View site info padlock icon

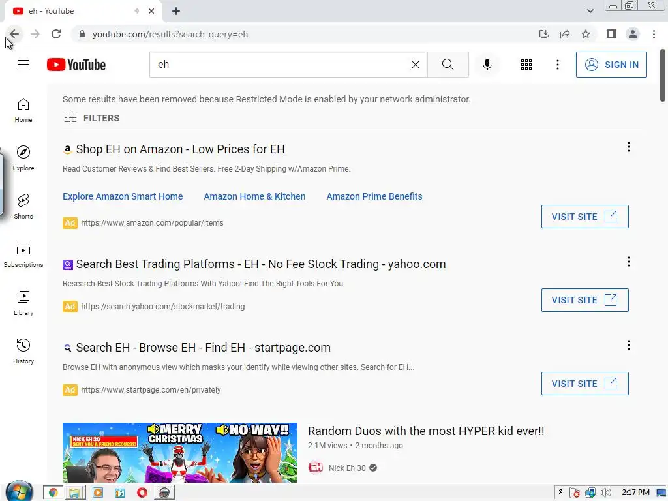click(x=82, y=34)
